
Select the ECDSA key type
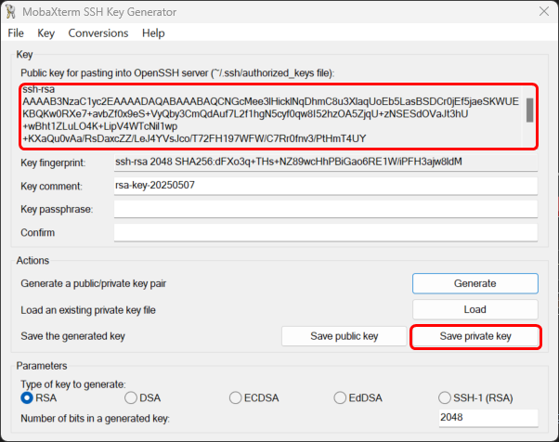pos(237,397)
